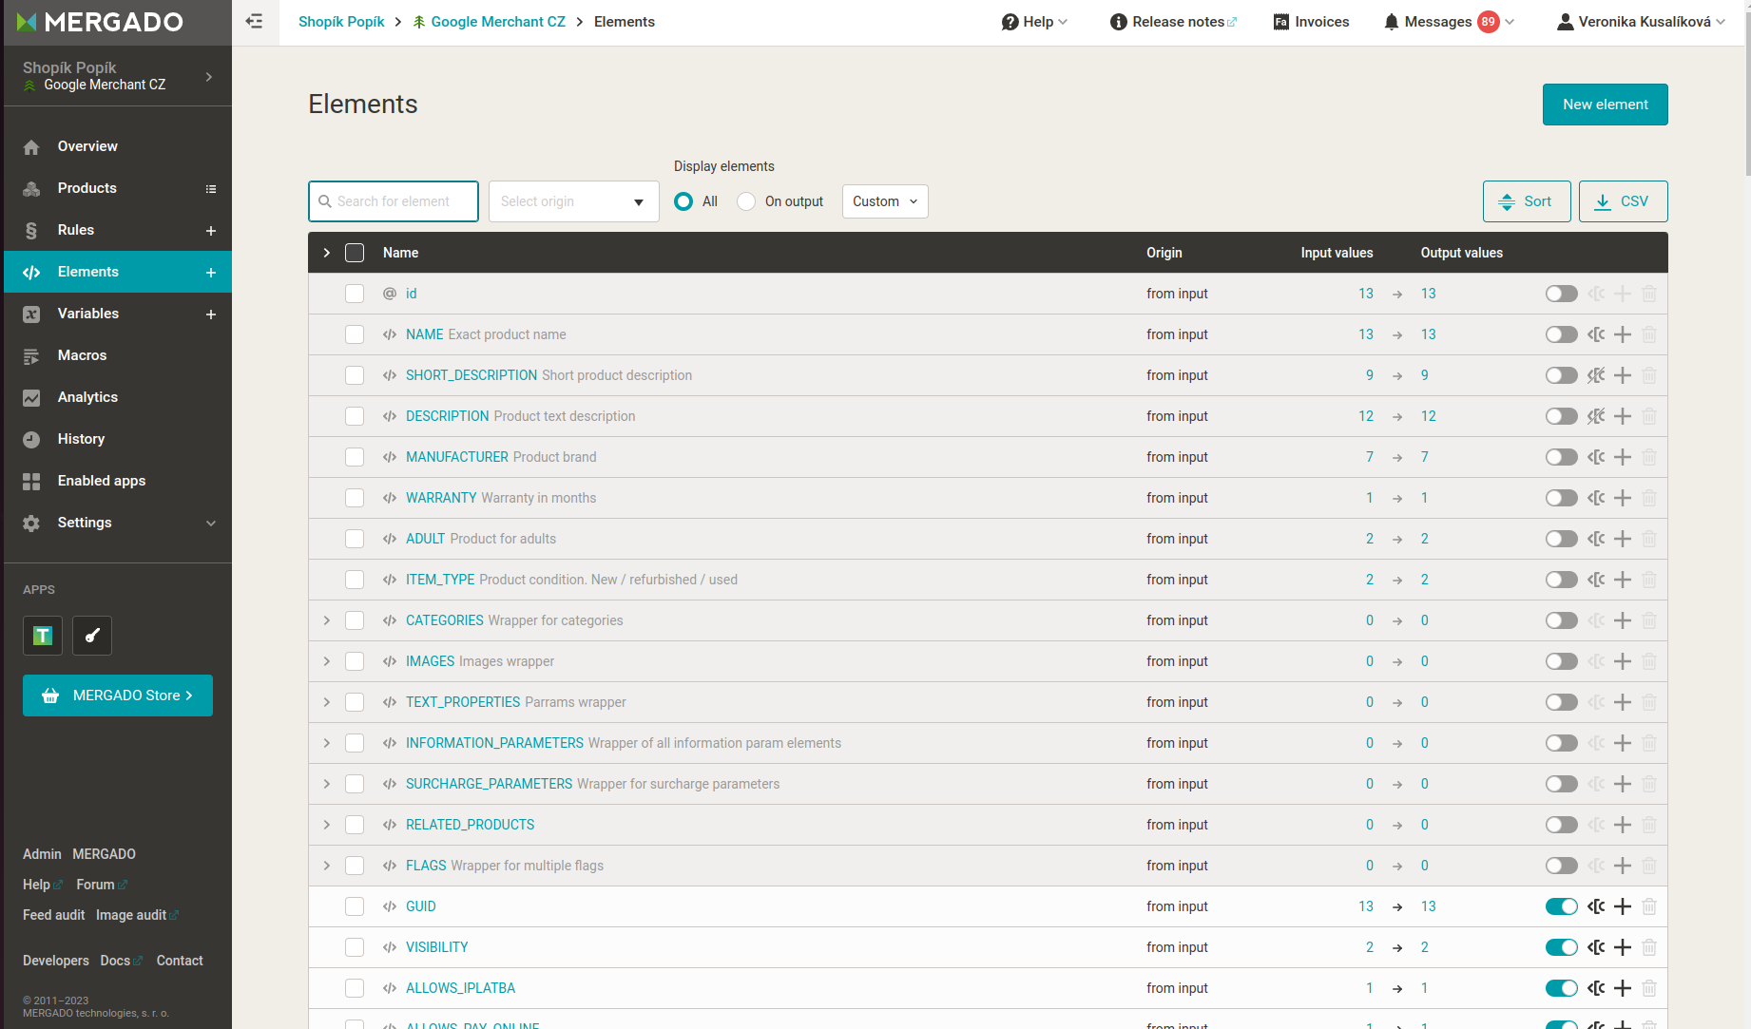Disable the toggle for the VISIBILITY row
The height and width of the screenshot is (1029, 1751).
click(x=1561, y=947)
